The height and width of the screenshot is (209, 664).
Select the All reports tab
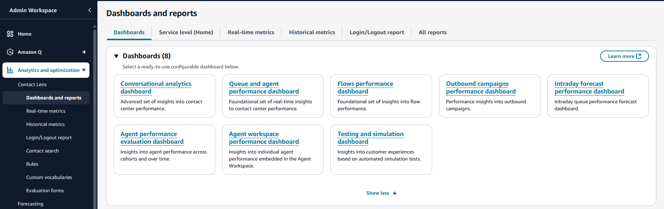tap(432, 32)
